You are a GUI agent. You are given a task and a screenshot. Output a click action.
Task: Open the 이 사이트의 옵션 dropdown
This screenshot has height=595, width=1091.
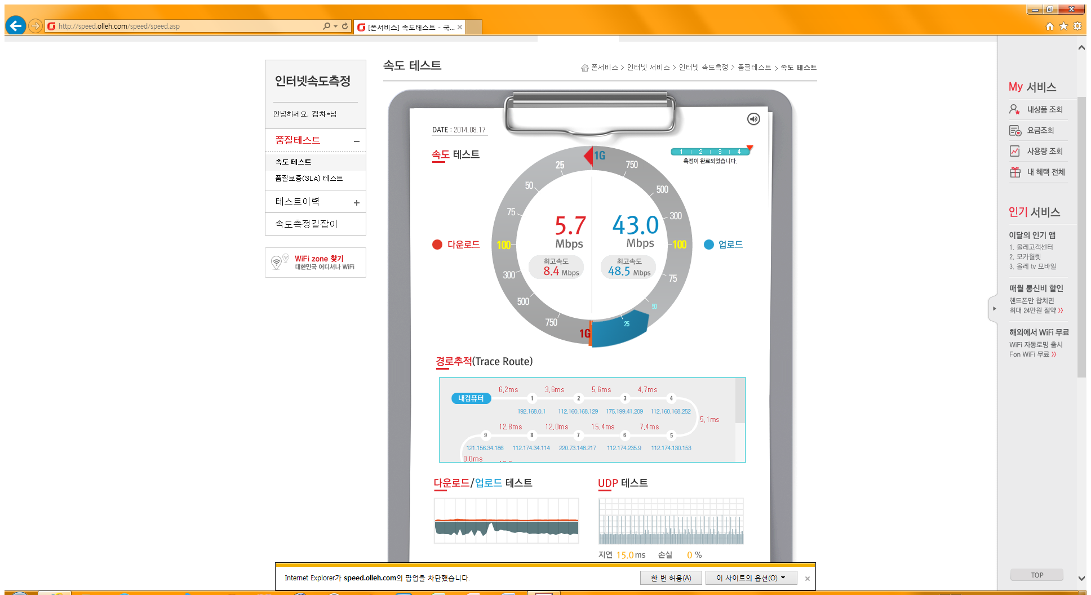[751, 578]
